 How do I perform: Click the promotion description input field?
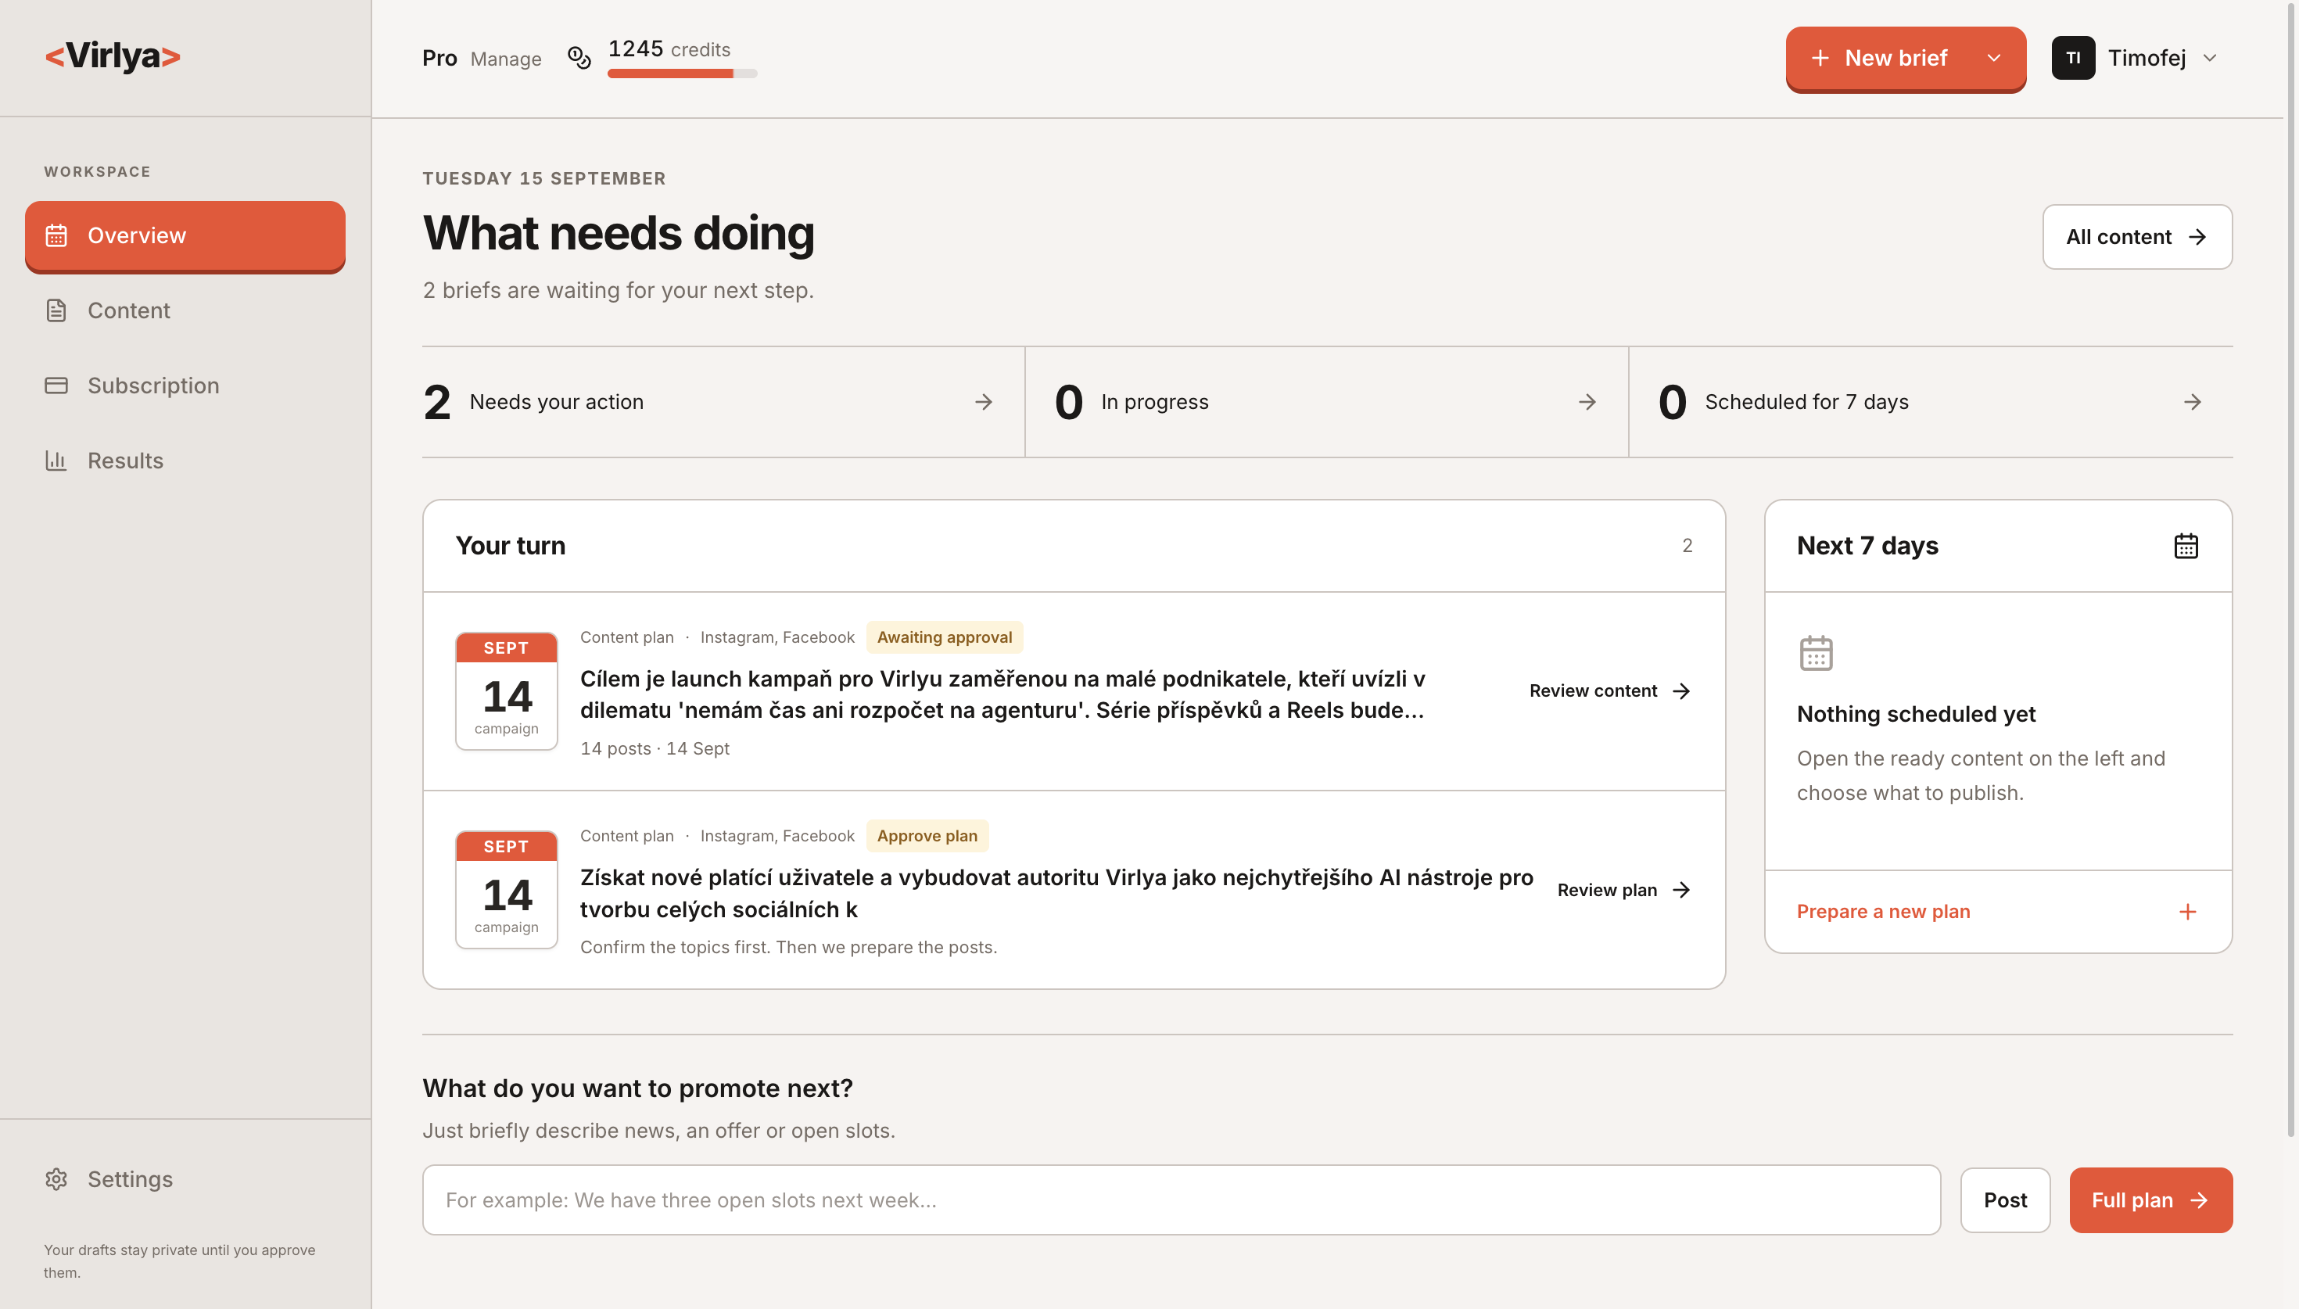[x=1181, y=1200]
